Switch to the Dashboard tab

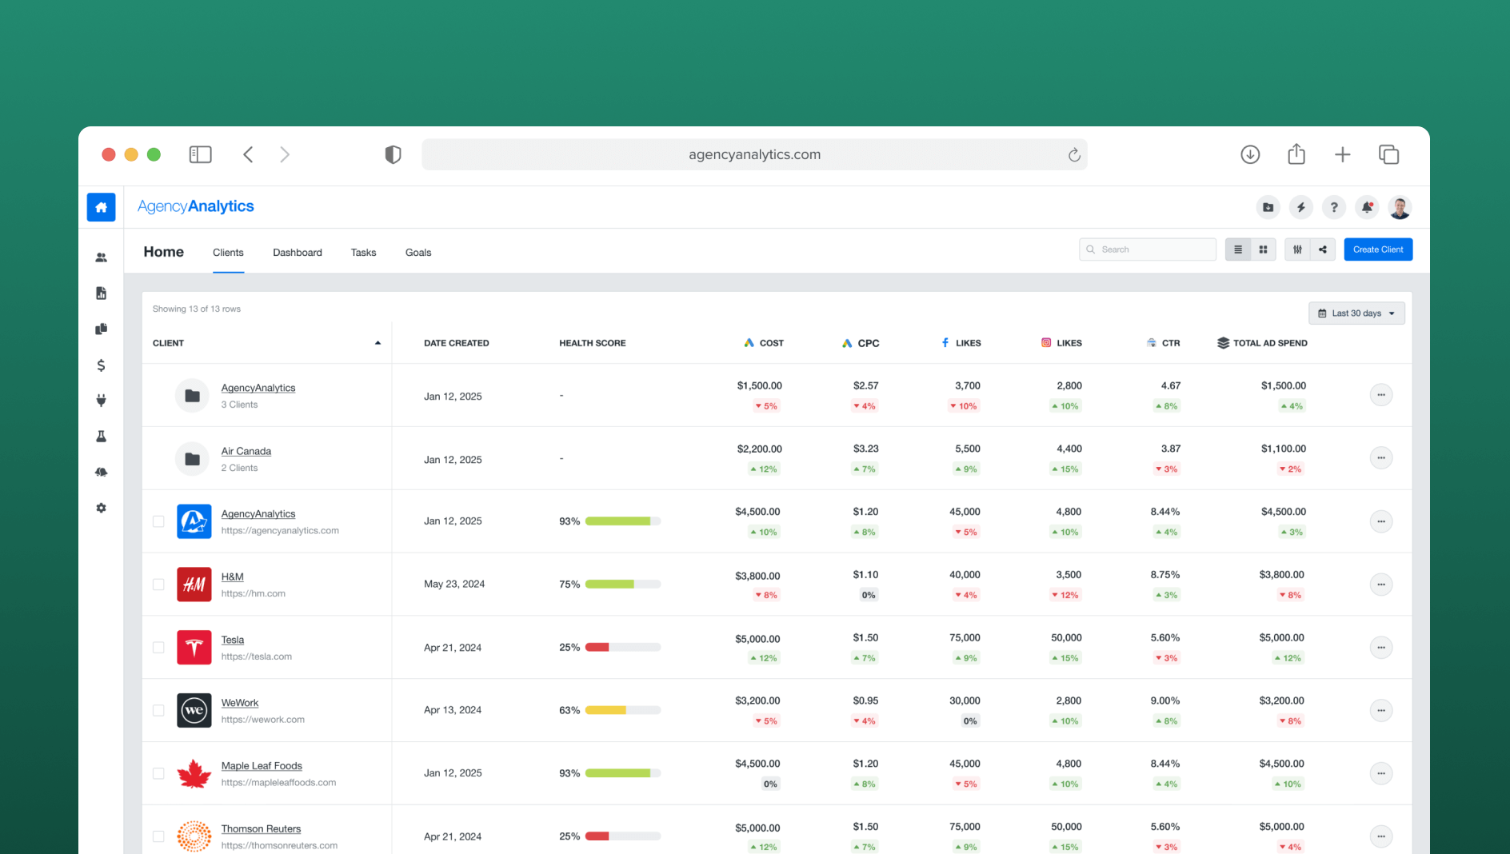(298, 253)
